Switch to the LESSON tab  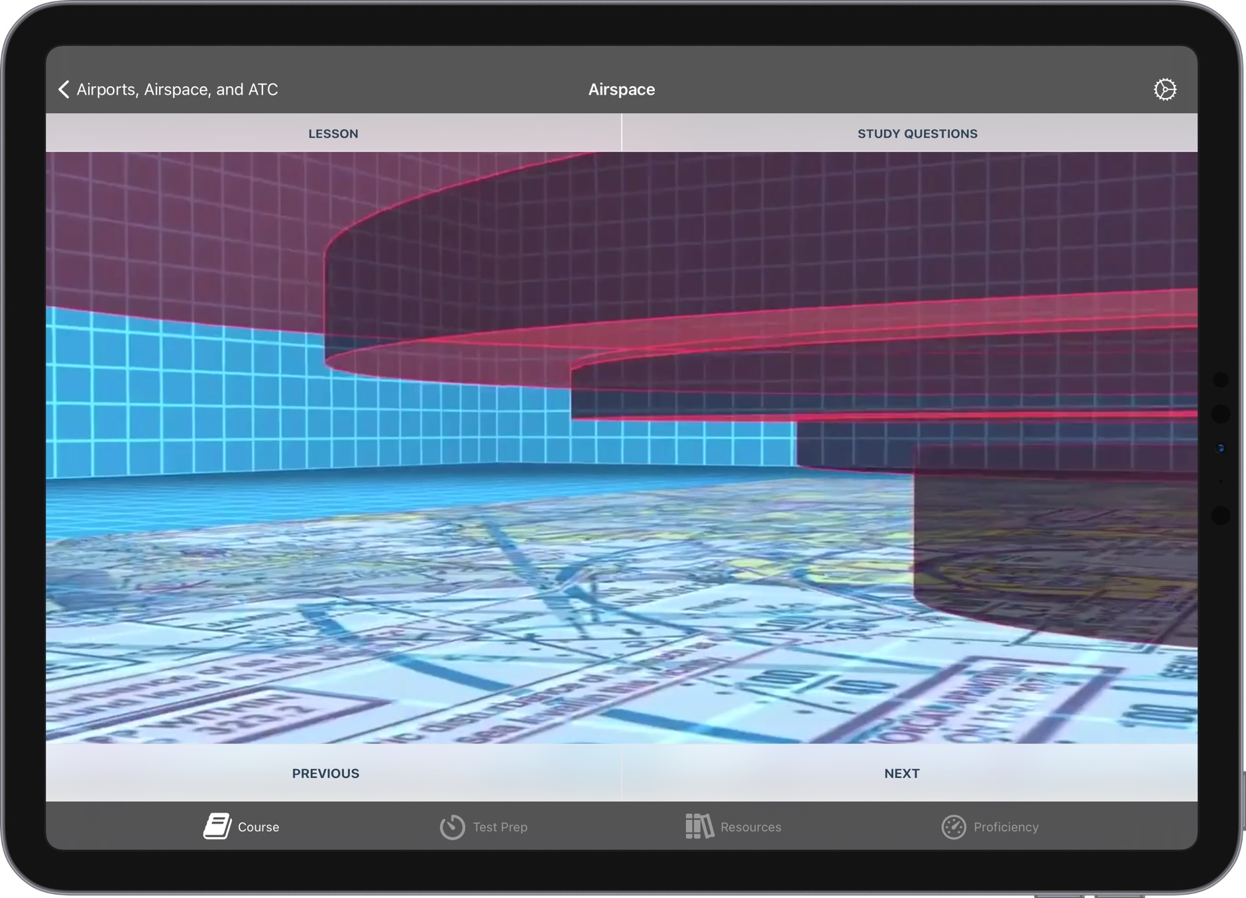pos(333,133)
